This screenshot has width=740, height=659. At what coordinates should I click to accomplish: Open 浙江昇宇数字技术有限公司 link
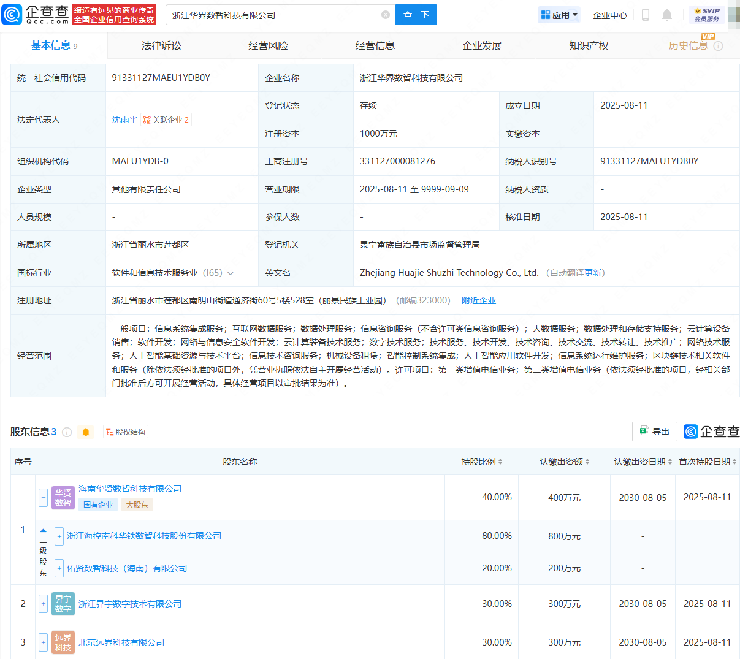pos(130,604)
